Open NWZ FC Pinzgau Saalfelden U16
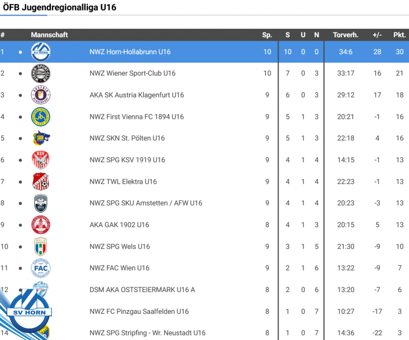 (x=139, y=311)
